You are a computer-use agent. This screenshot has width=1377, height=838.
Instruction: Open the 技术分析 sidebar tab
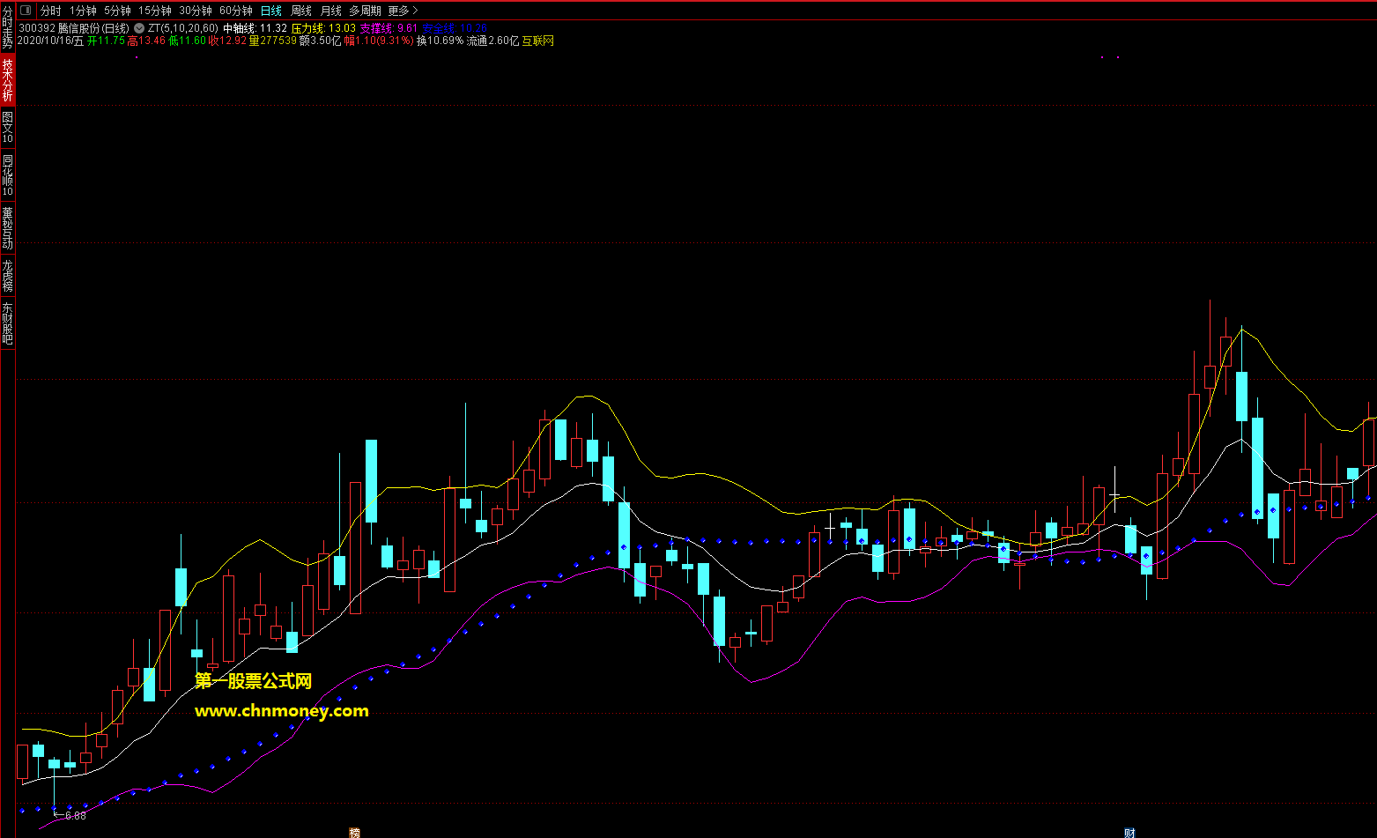pos(7,79)
